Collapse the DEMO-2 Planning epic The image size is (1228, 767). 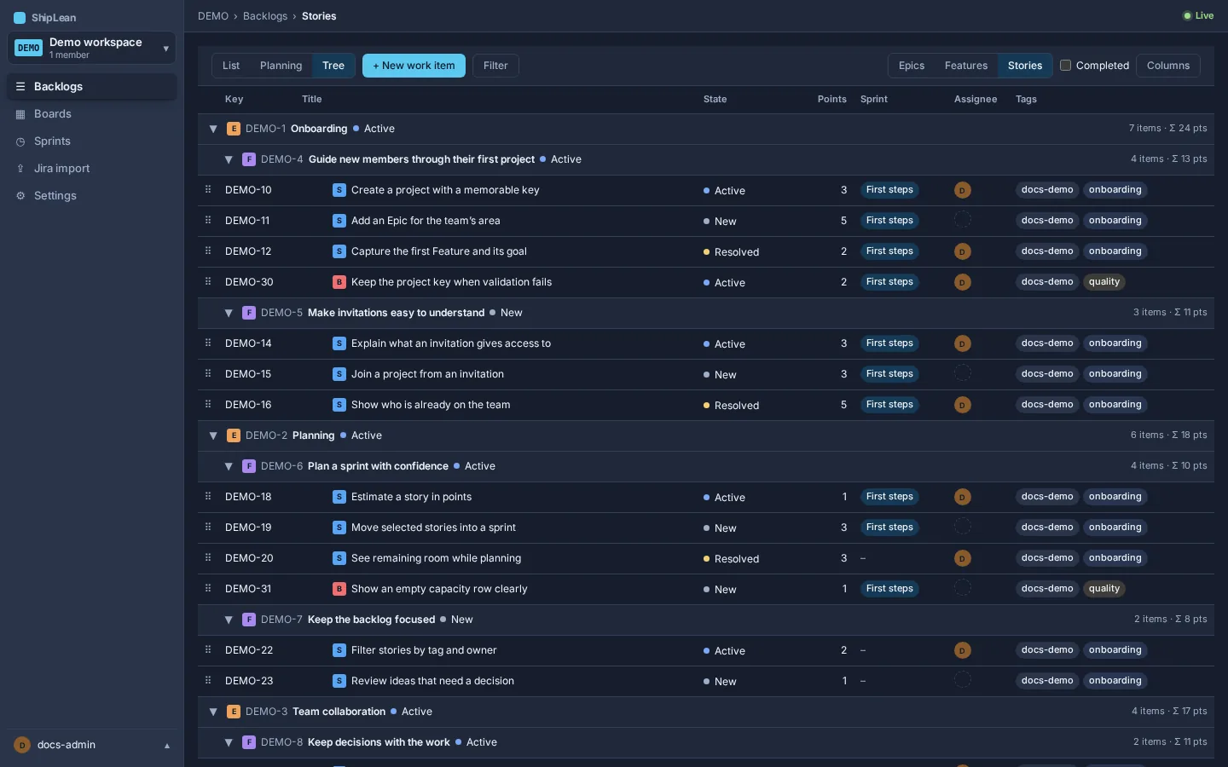tap(213, 435)
